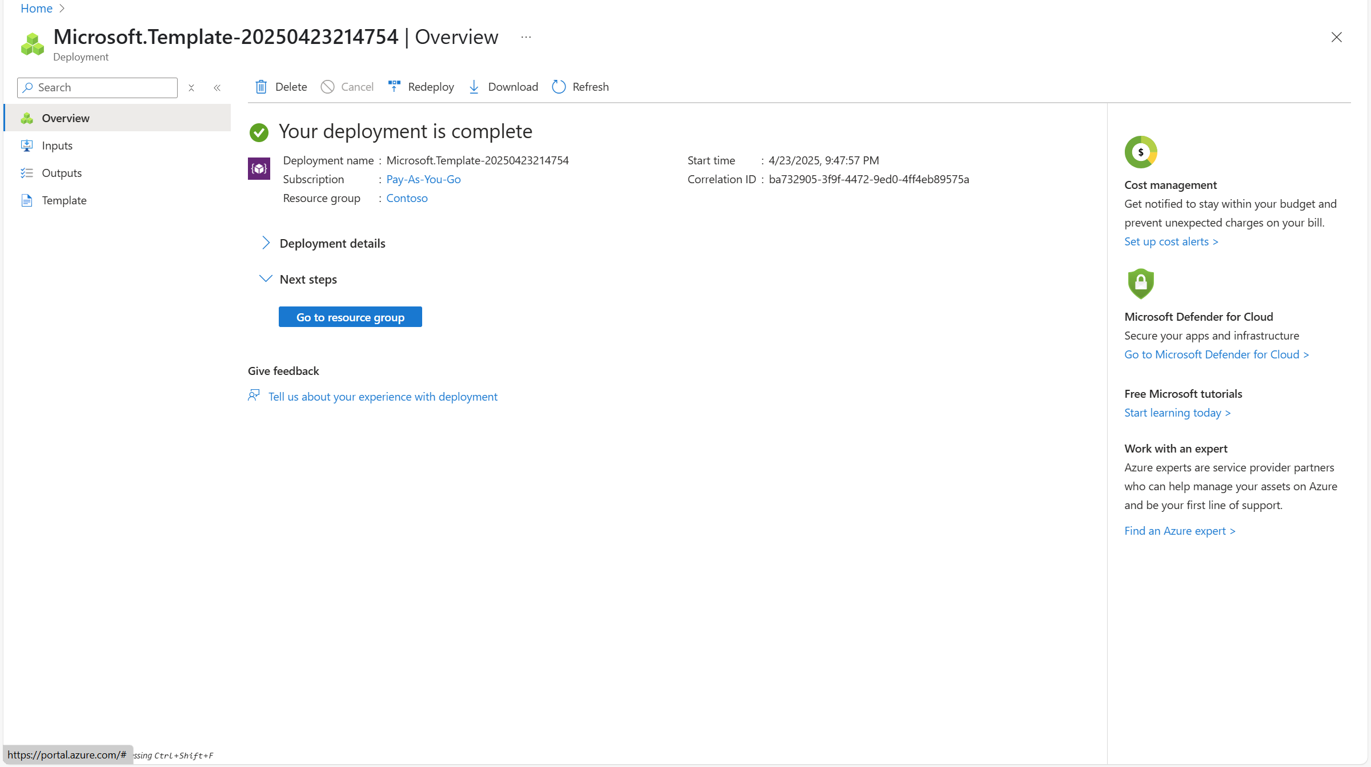1371x767 pixels.
Task: Click the purple deployment cube icon
Action: [259, 168]
